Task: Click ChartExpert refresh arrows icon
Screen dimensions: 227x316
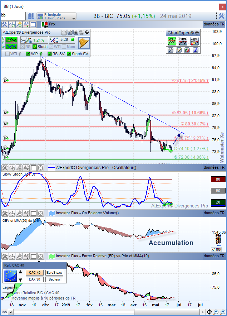Action: coord(187,50)
